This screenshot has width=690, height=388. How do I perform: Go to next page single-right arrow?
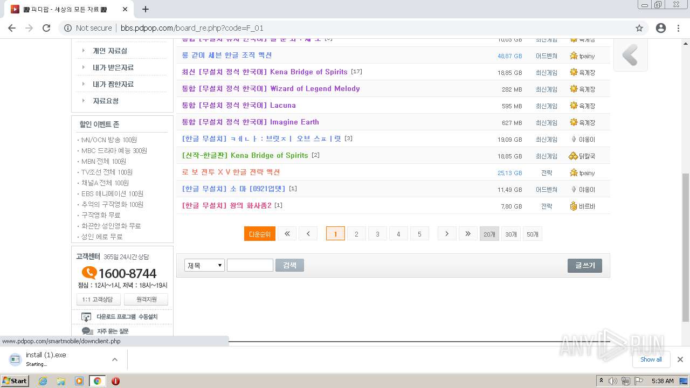click(446, 233)
